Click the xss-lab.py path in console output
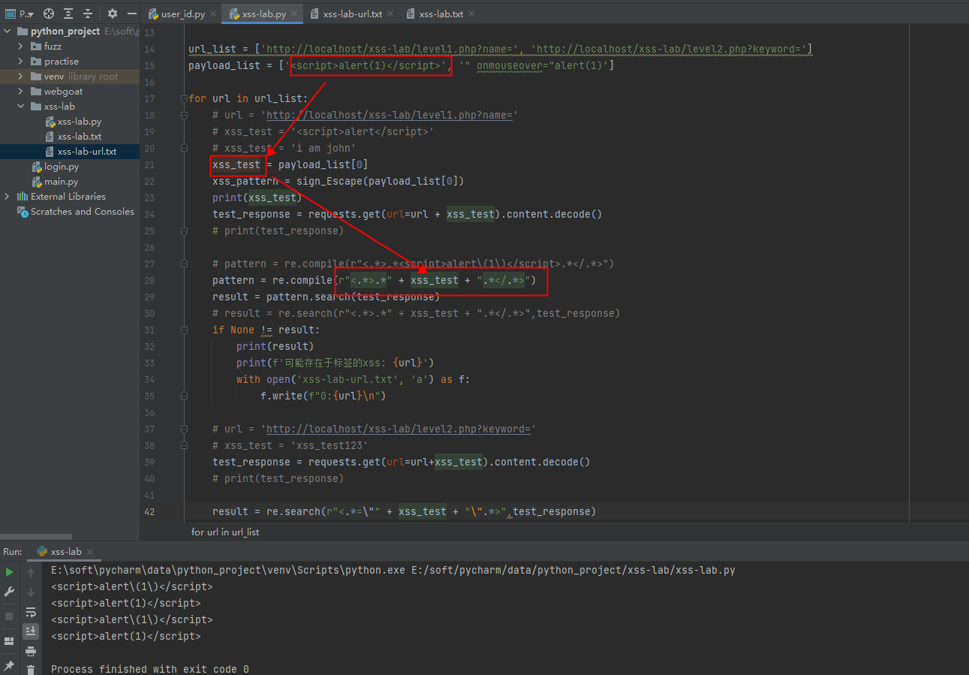Screen dimensions: 969x675 coord(573,570)
